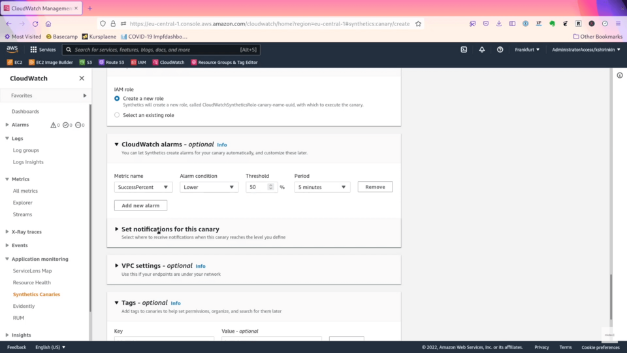Open the S3 shortcut

pos(86,63)
